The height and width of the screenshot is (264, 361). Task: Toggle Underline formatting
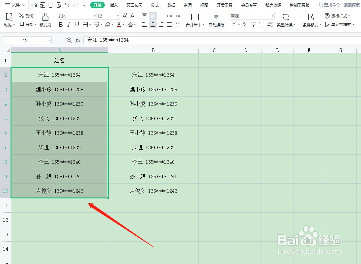coord(77,24)
